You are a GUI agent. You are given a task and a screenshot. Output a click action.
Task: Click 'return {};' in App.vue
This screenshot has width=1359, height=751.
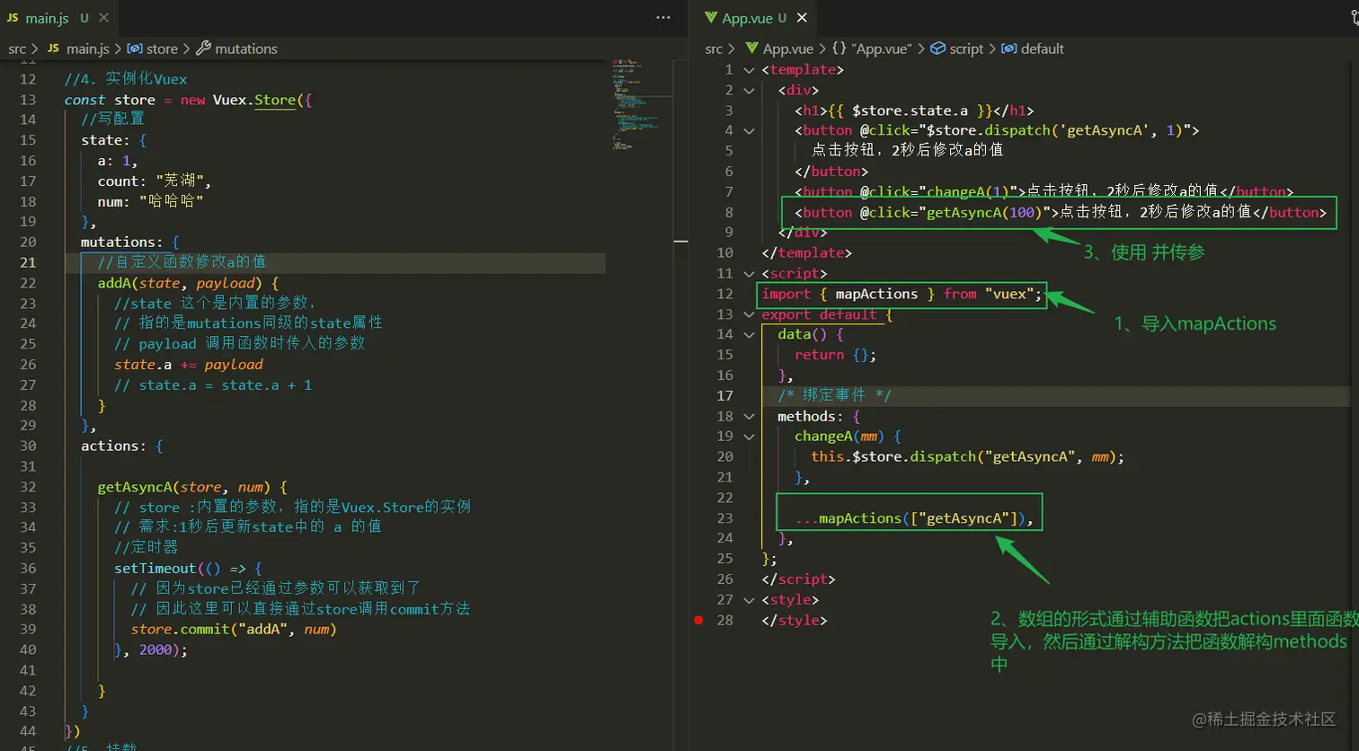click(x=835, y=355)
